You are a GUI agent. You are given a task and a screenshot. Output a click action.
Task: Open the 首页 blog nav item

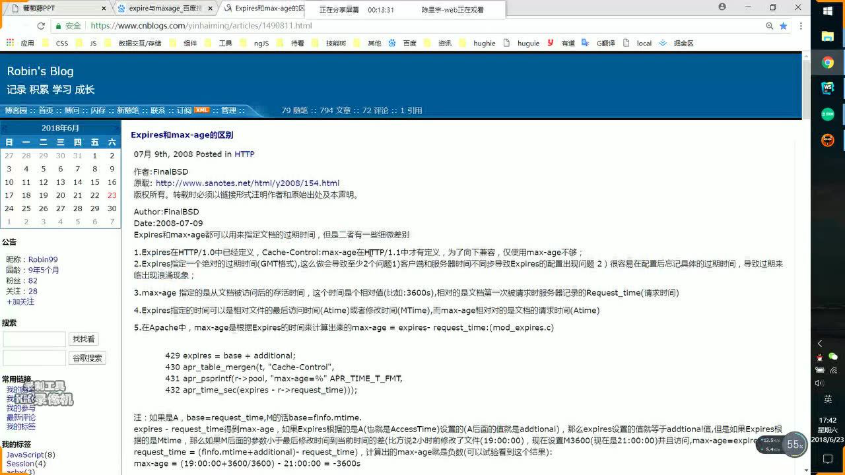(46, 110)
